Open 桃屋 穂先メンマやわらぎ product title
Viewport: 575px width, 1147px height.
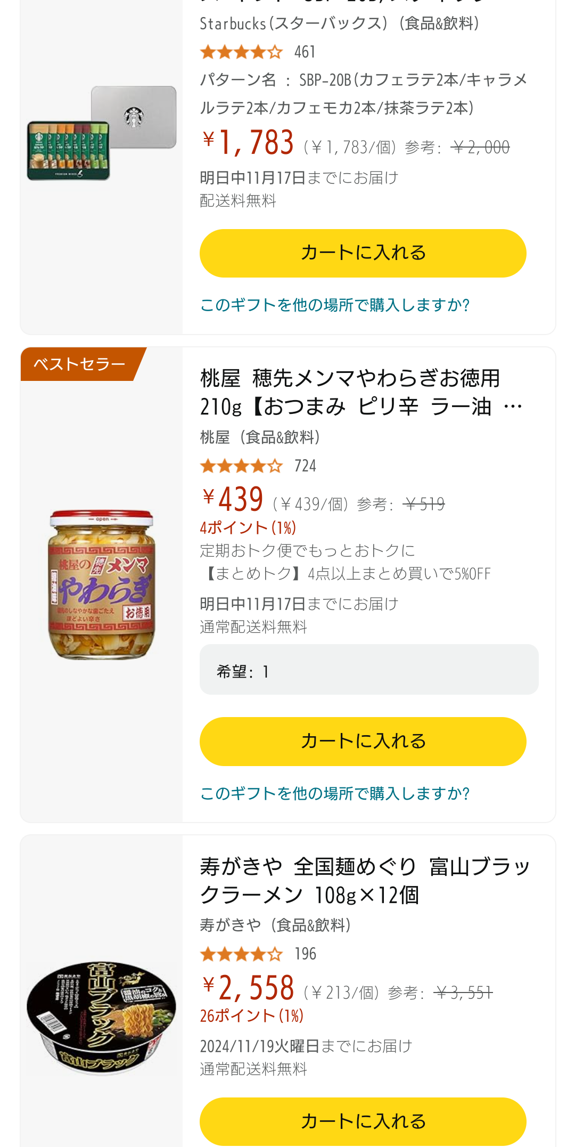click(x=361, y=392)
